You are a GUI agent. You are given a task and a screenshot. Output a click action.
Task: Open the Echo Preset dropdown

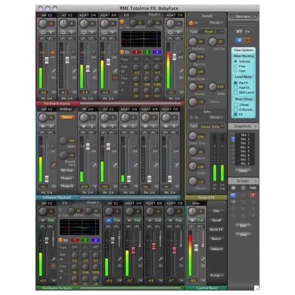tap(216, 118)
